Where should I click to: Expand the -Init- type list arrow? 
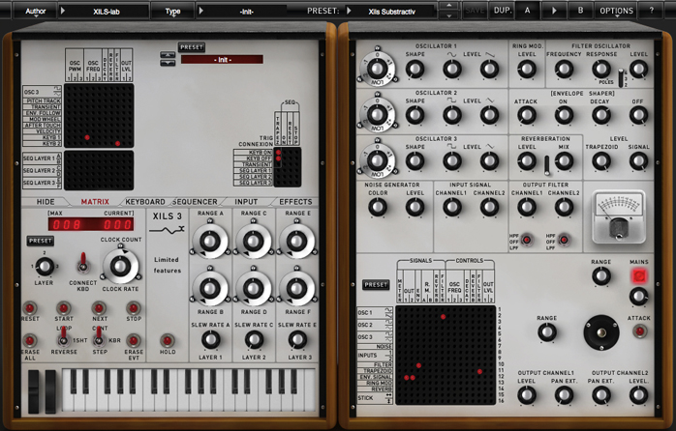(200, 11)
